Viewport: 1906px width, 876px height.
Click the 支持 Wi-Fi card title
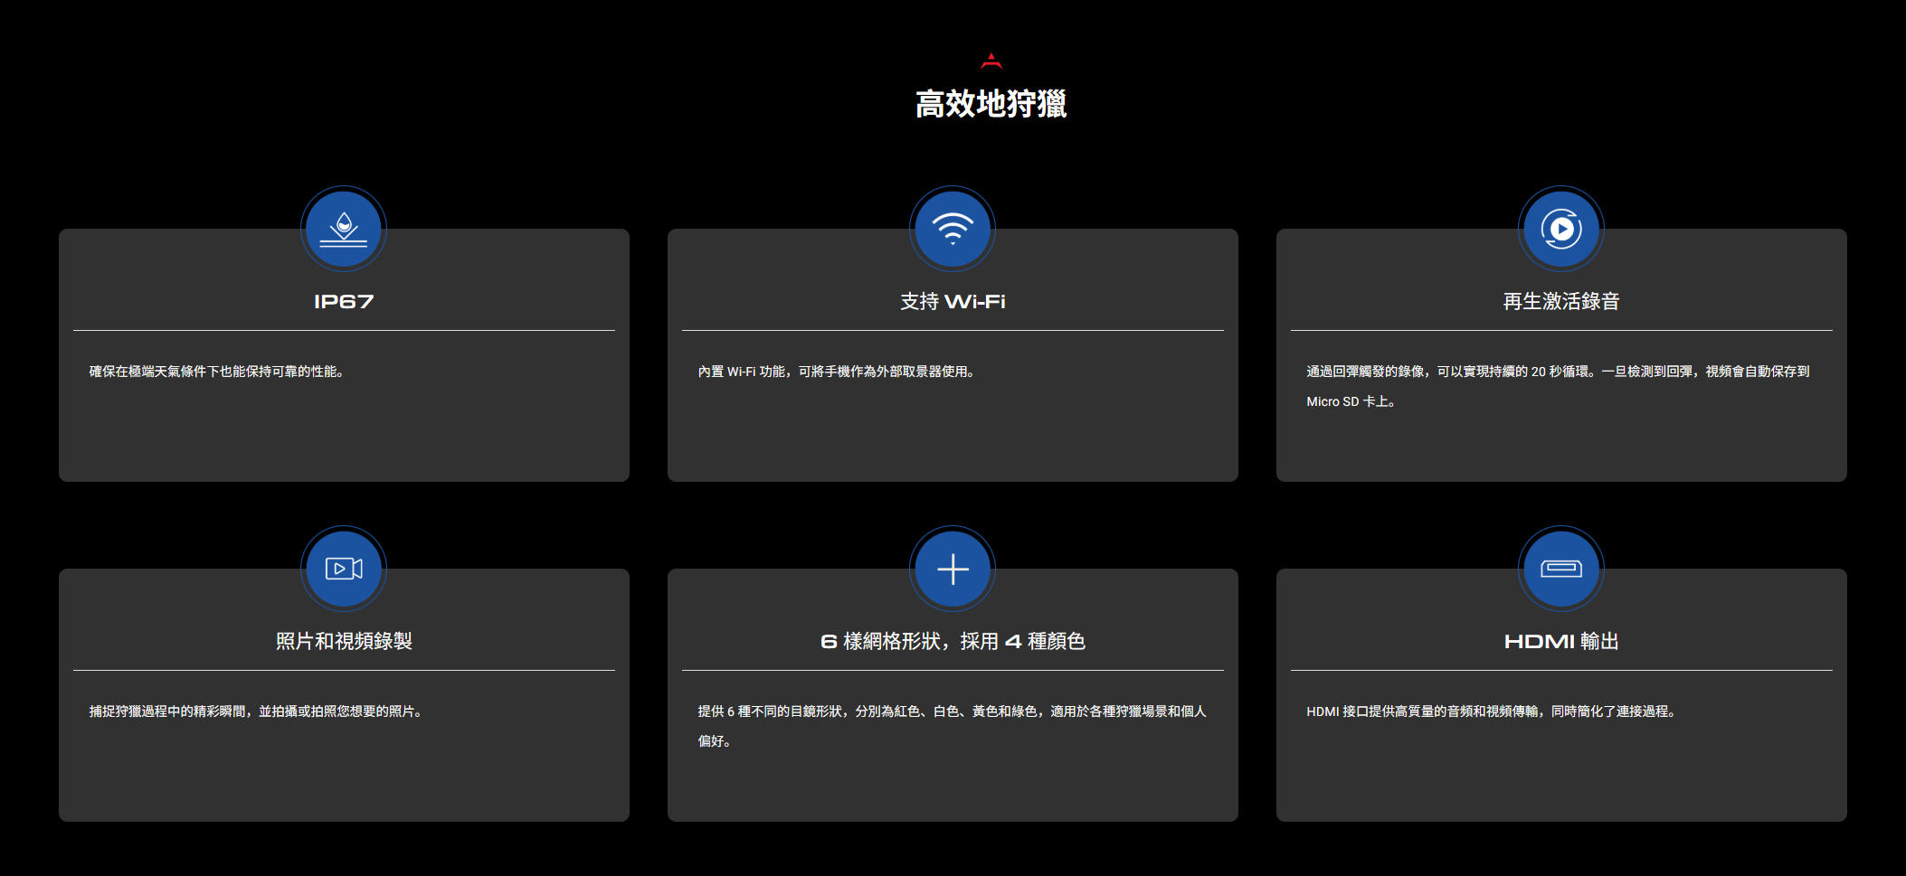pyautogui.click(x=953, y=301)
